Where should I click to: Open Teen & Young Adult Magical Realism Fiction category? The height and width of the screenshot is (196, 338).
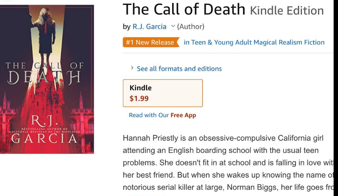(x=254, y=42)
